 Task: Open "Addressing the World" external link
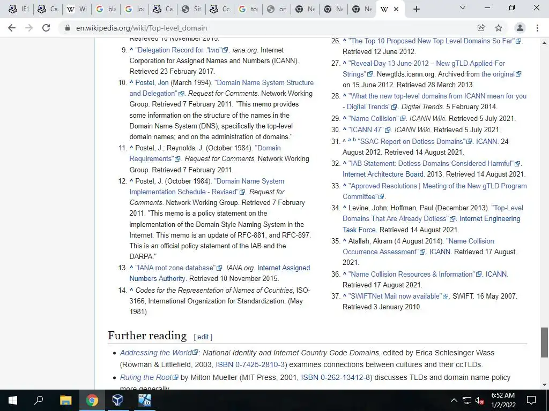[159, 353]
